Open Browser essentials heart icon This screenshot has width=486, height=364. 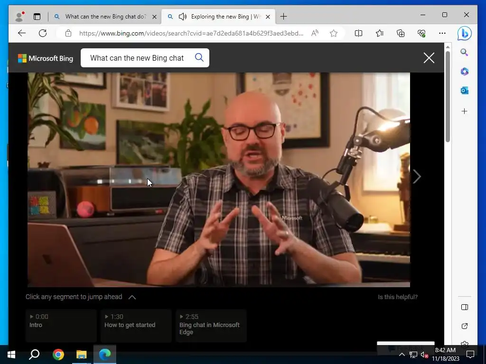click(421, 33)
